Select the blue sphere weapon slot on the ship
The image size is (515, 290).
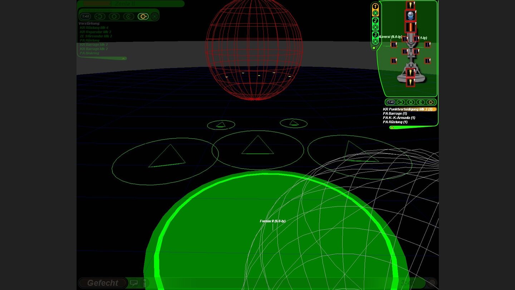(x=410, y=16)
